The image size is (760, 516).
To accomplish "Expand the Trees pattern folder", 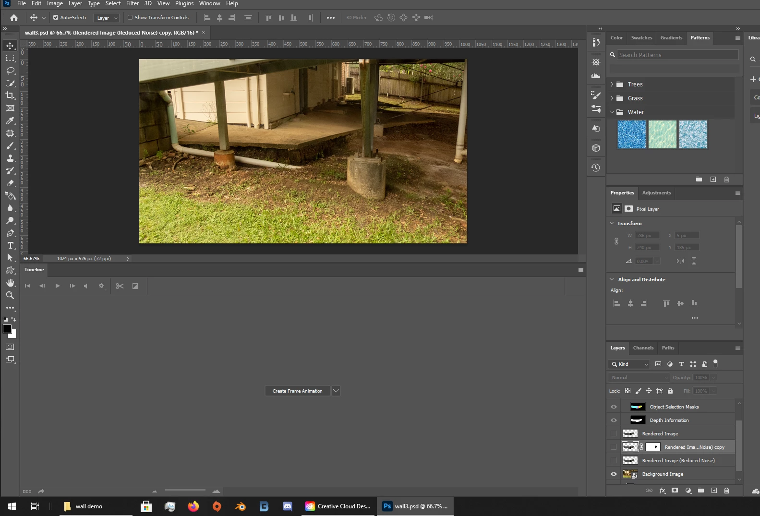I will (x=612, y=84).
